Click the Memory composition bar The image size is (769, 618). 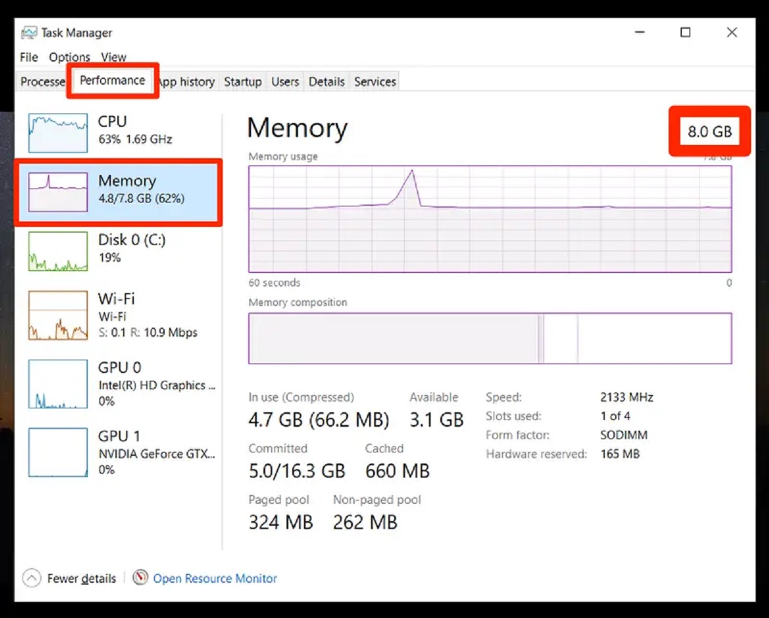pos(490,338)
